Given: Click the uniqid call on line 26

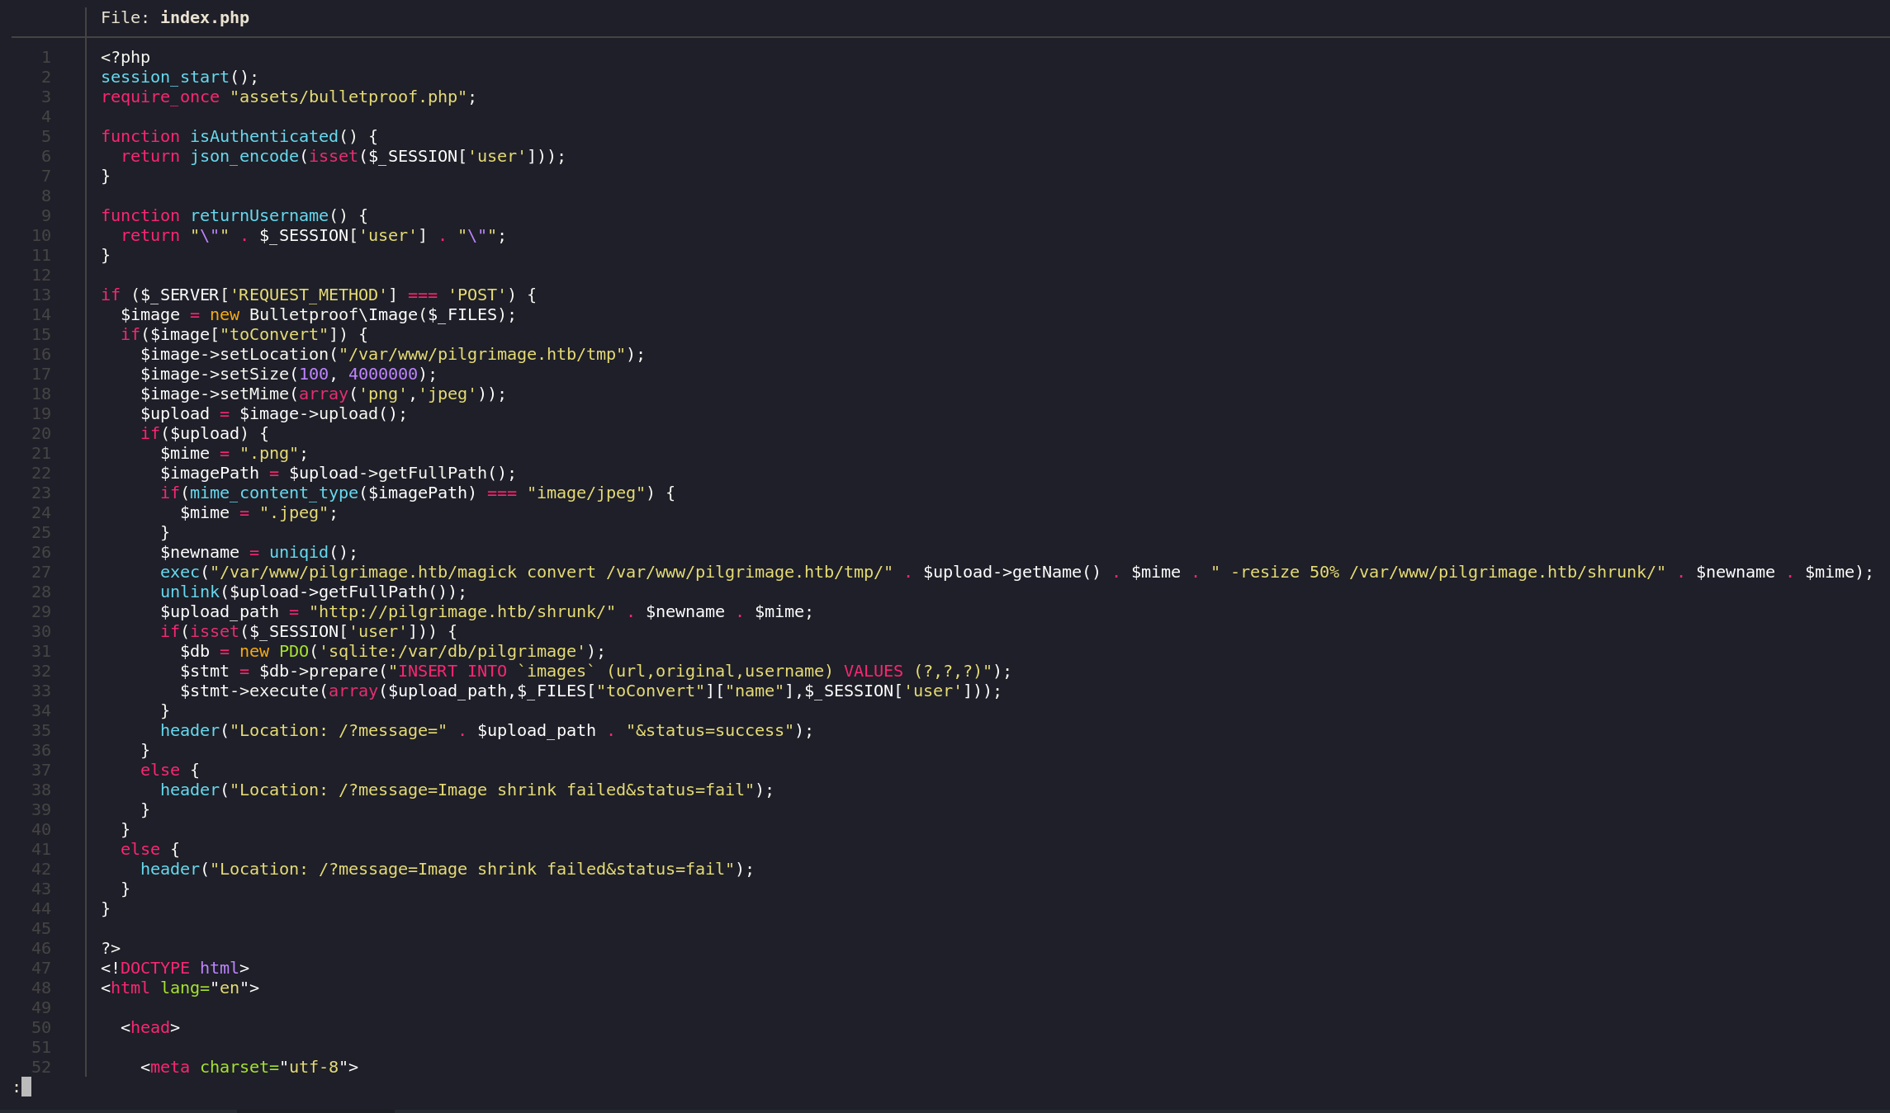Looking at the screenshot, I should (x=299, y=552).
